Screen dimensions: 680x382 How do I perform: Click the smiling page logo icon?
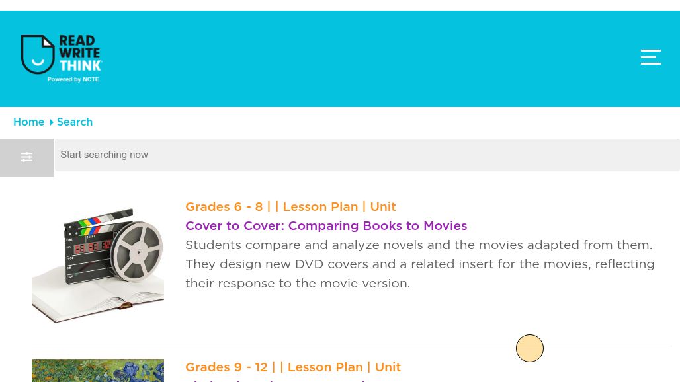38,54
